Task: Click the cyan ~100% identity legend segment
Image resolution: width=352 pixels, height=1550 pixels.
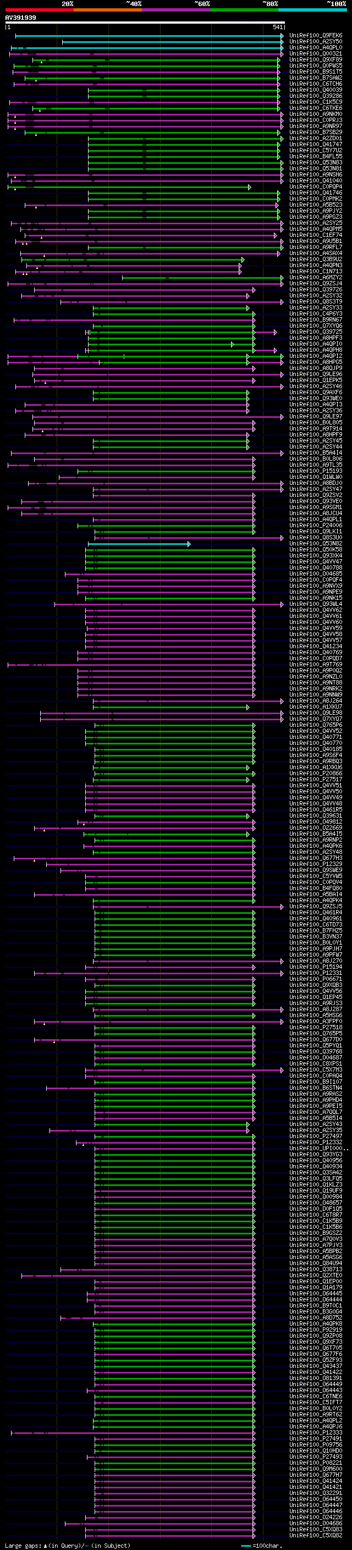Action: tap(312, 10)
